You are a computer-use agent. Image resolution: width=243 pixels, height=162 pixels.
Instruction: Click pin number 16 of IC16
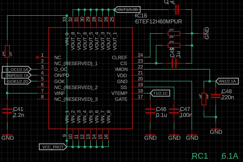click(x=106, y=137)
